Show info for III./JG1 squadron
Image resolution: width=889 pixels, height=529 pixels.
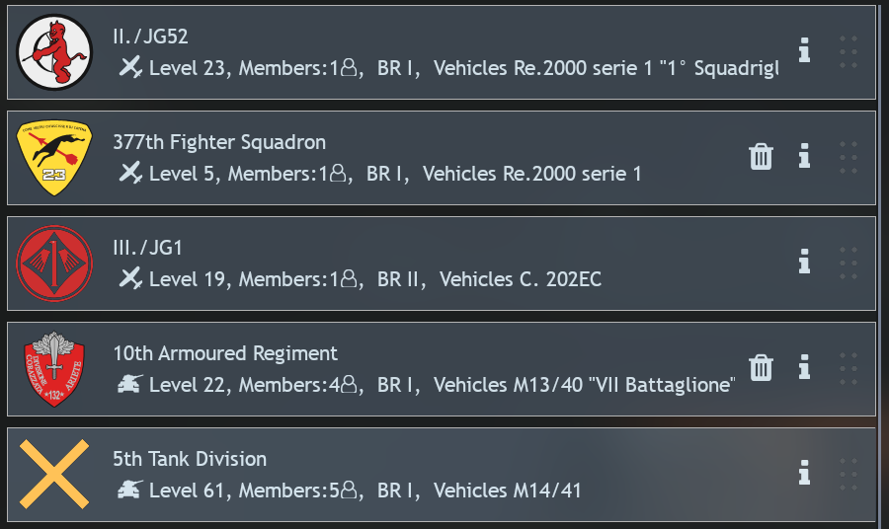click(x=804, y=262)
